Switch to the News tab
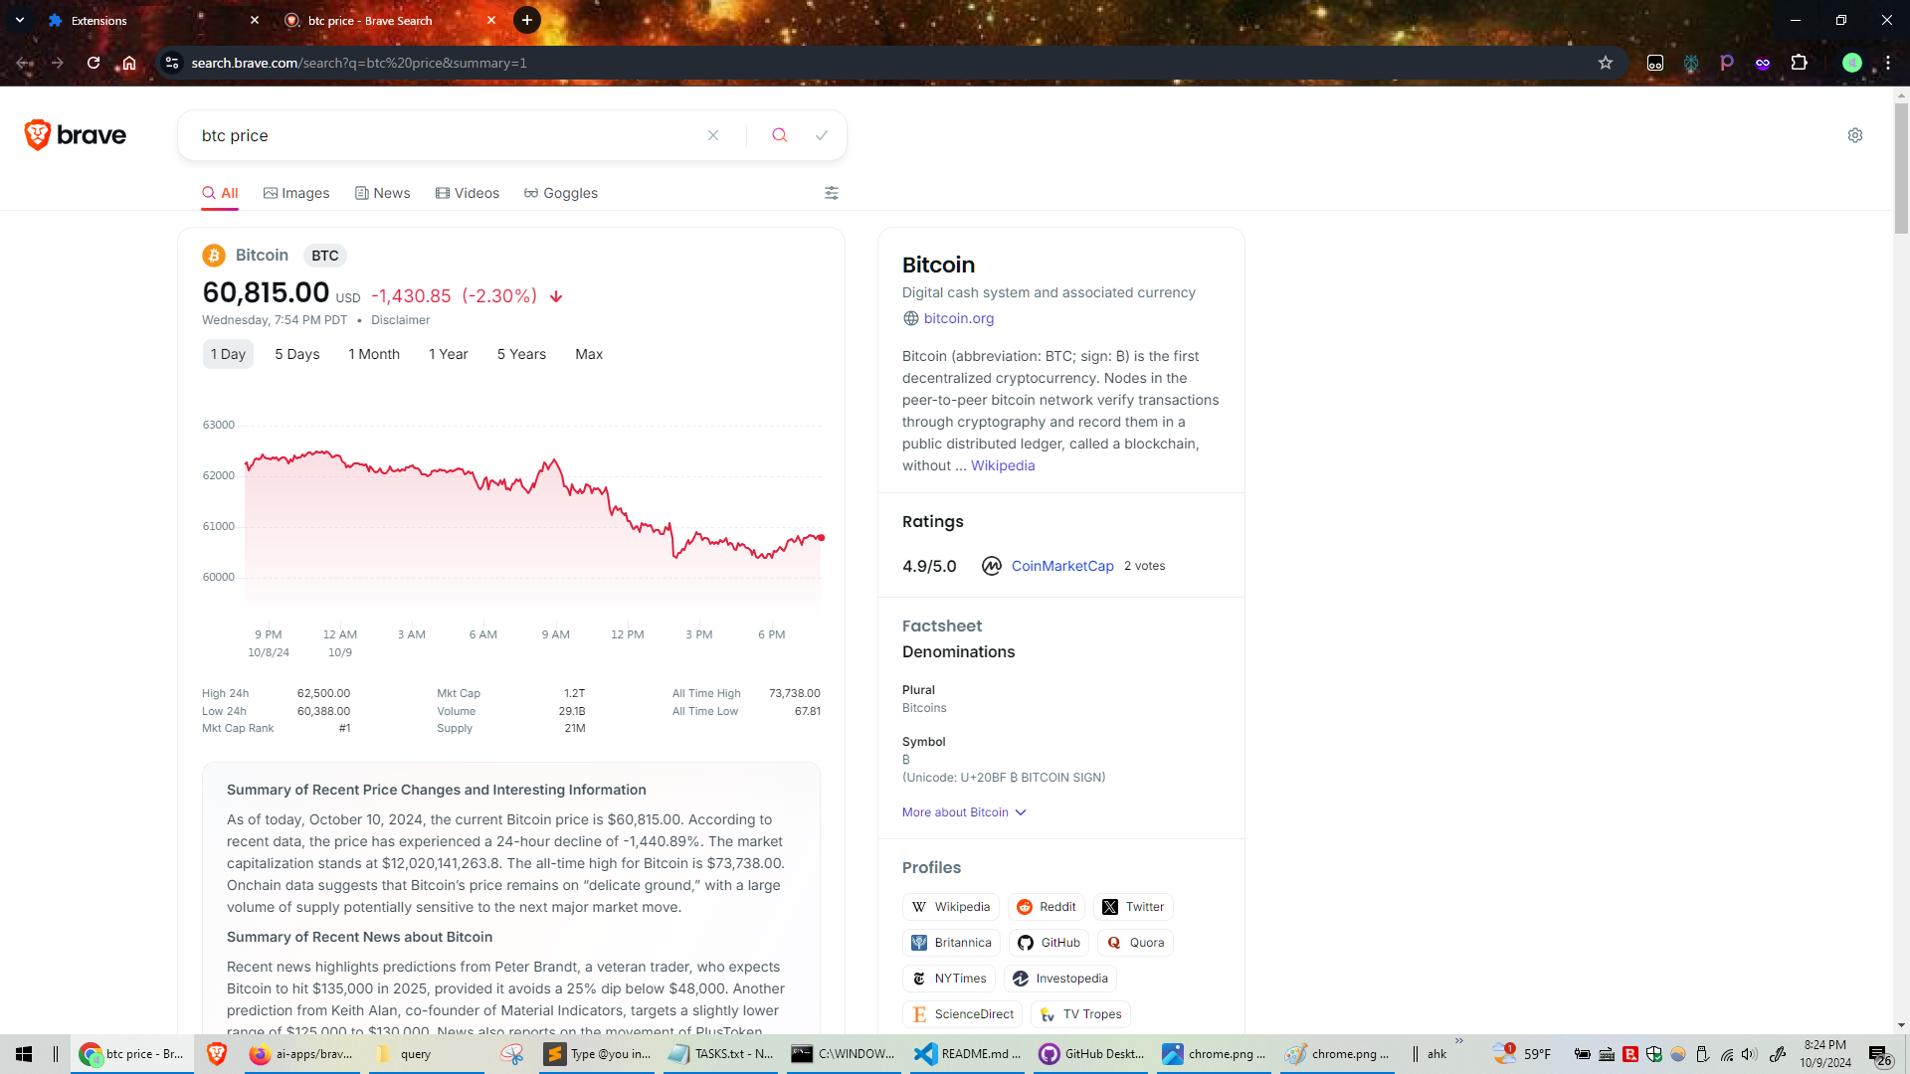1910x1074 pixels. pyautogui.click(x=383, y=193)
